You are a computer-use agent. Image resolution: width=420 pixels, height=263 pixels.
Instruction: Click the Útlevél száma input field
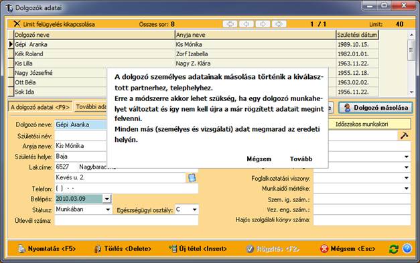(127, 220)
